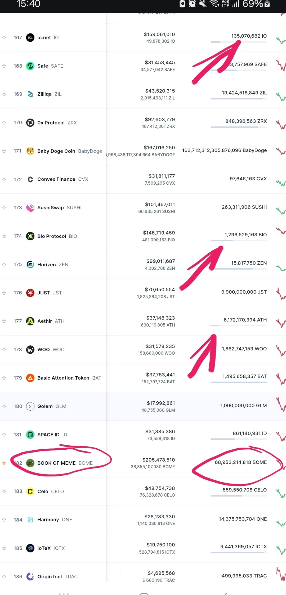Open the Zilliqa logo icon
This screenshot has width=286, height=595.
[x=30, y=94]
